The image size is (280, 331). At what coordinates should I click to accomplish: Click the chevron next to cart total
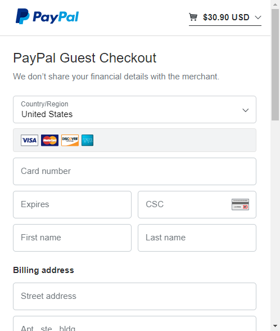tap(258, 17)
